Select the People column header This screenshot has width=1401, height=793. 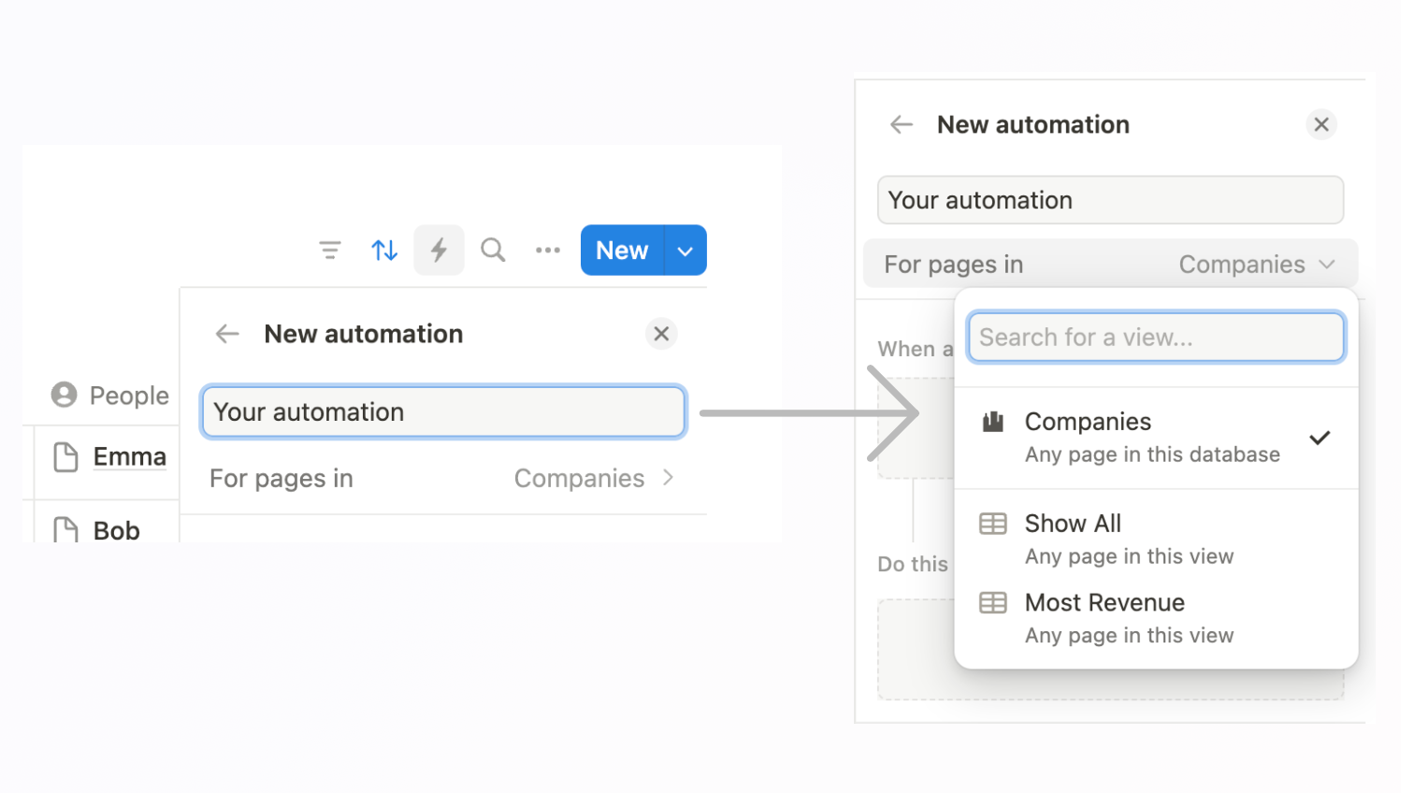click(x=110, y=396)
